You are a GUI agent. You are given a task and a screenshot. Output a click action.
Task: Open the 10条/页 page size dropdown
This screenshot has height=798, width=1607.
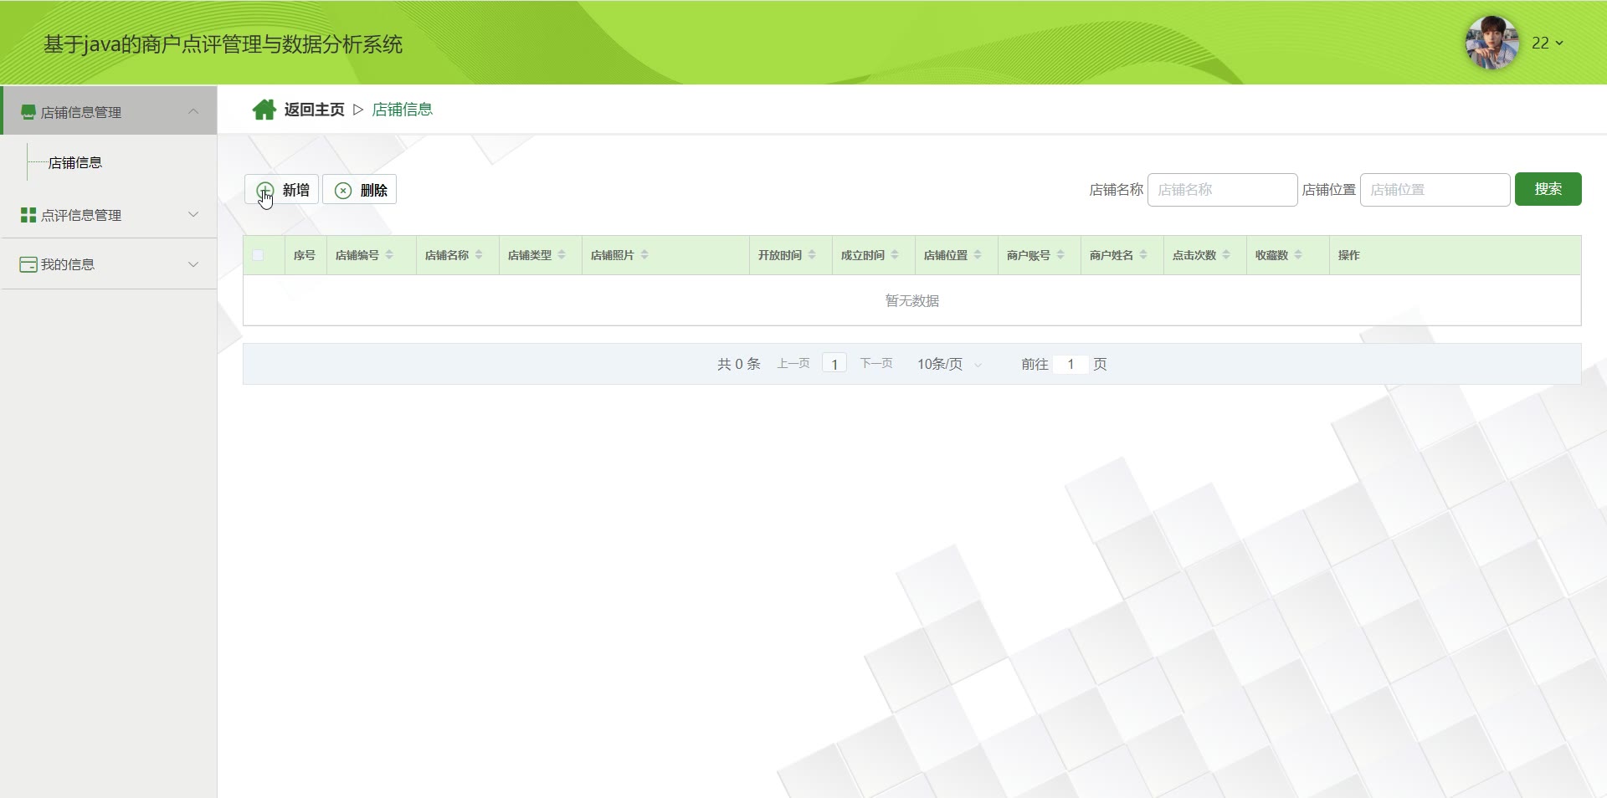[949, 364]
